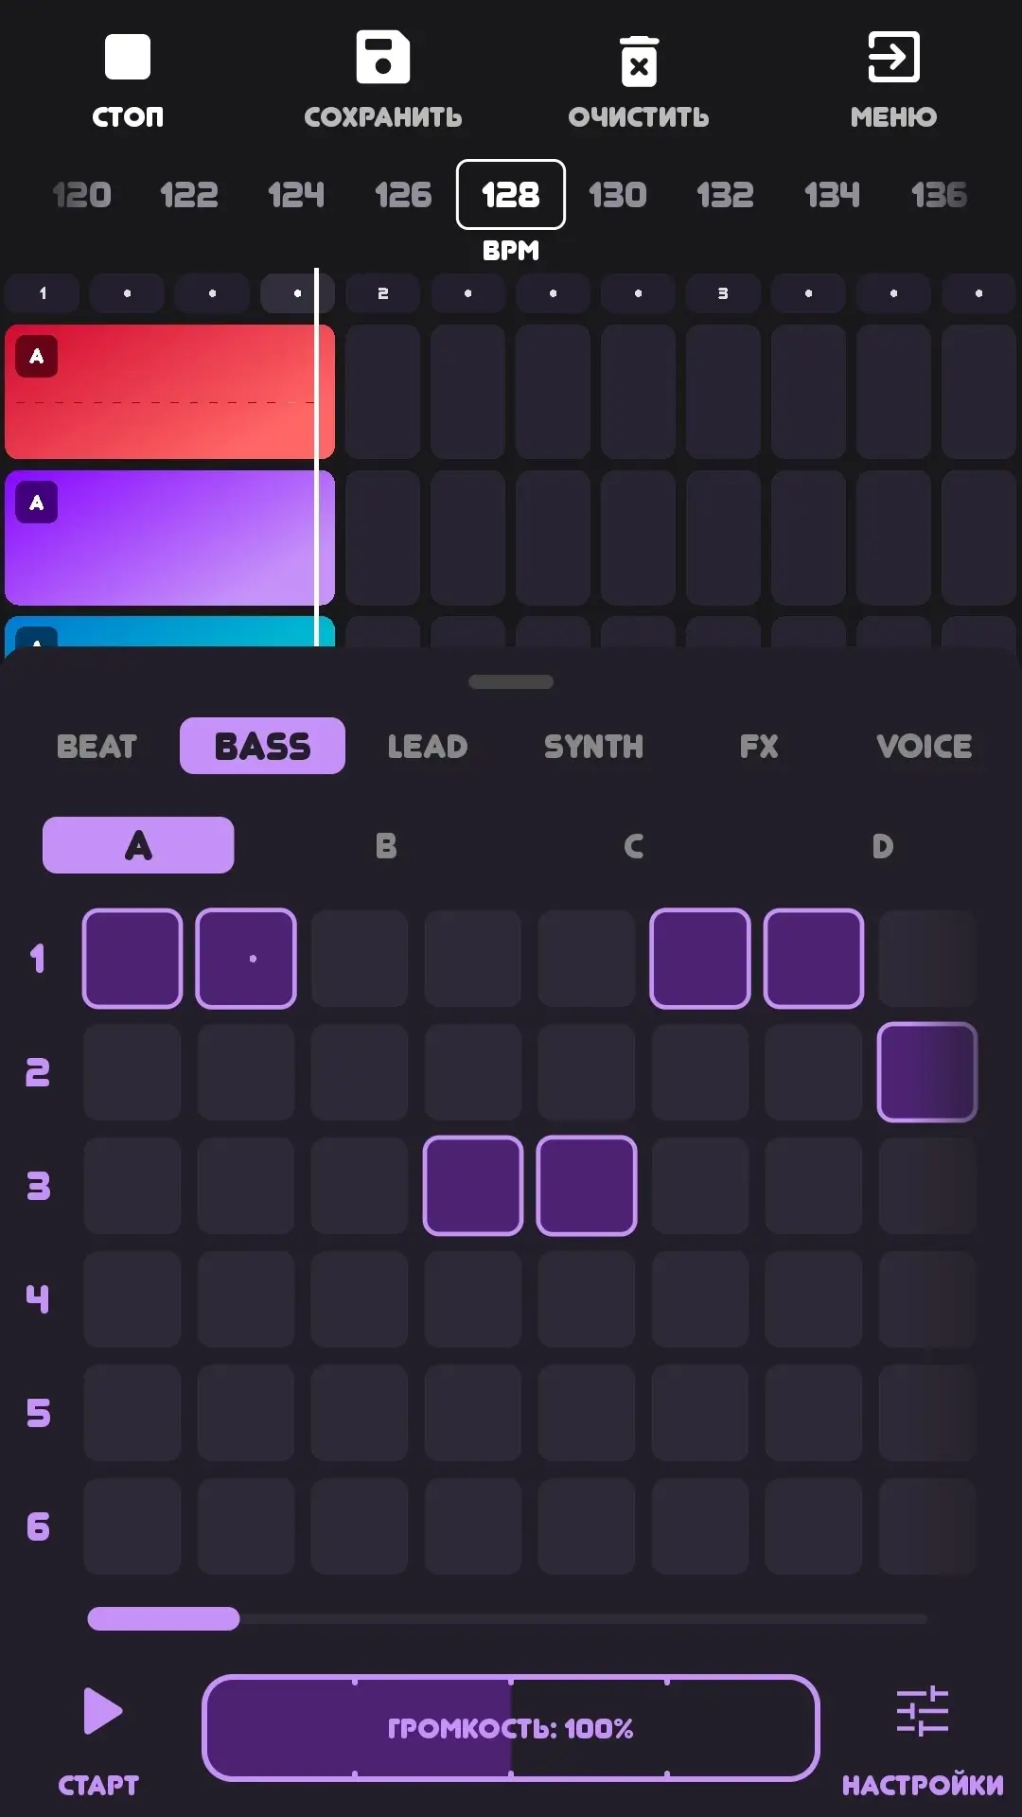Switch to the VOICE tab

[x=925, y=747]
